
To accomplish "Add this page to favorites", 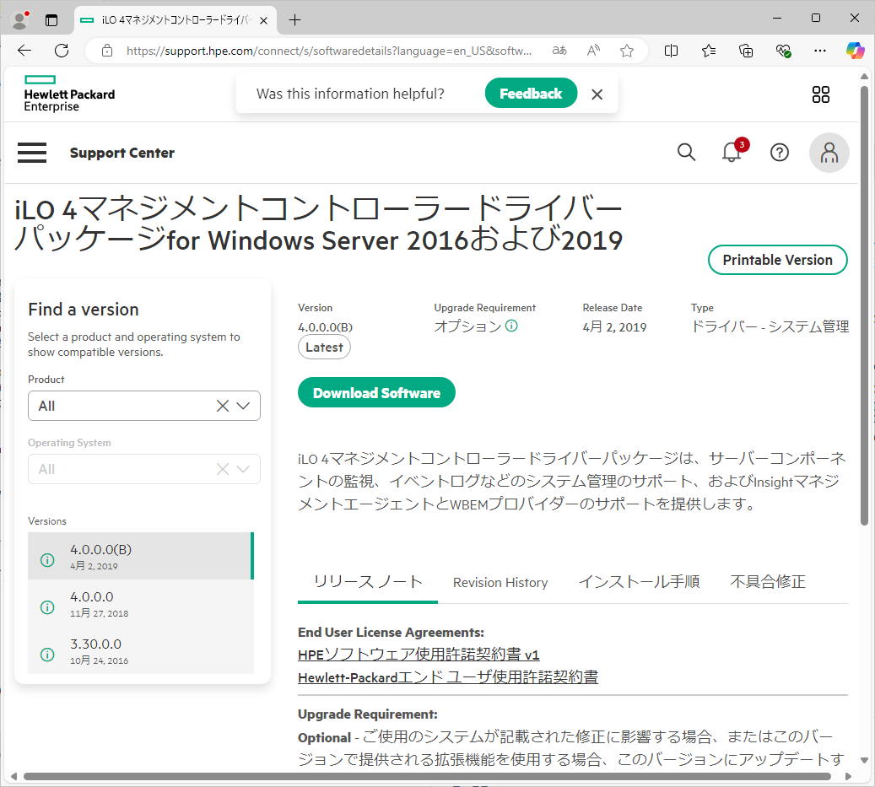I will click(x=627, y=51).
